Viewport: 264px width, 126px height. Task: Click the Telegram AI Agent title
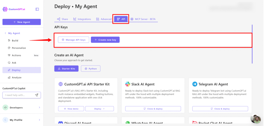213,84
